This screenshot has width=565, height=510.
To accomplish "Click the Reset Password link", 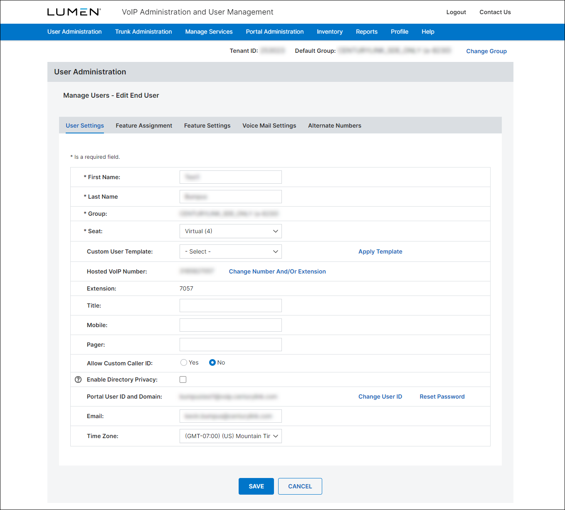I will [442, 397].
